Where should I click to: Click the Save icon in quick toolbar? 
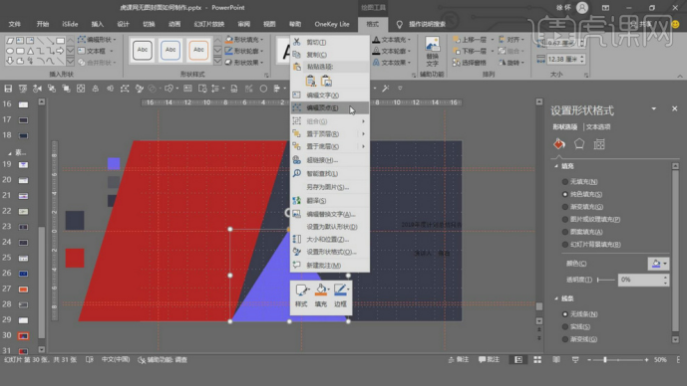tap(8, 89)
